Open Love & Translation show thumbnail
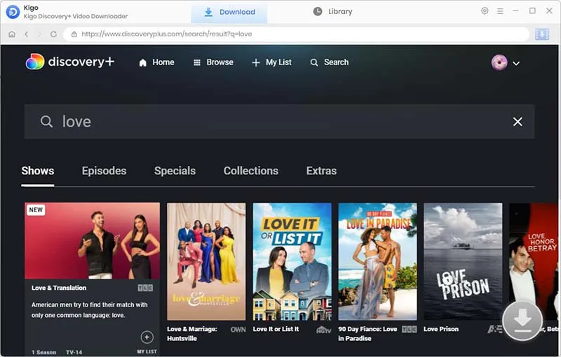Viewport: 561px width, 357px height. (93, 241)
